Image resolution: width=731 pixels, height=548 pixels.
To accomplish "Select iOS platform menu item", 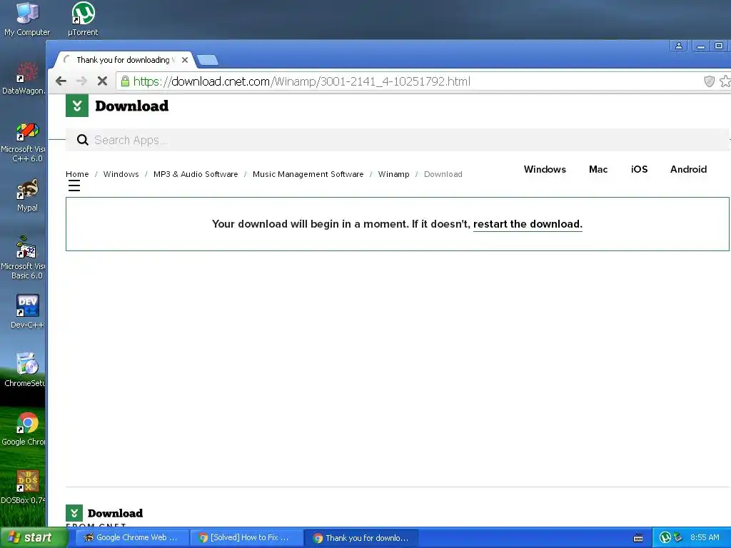I will point(639,169).
